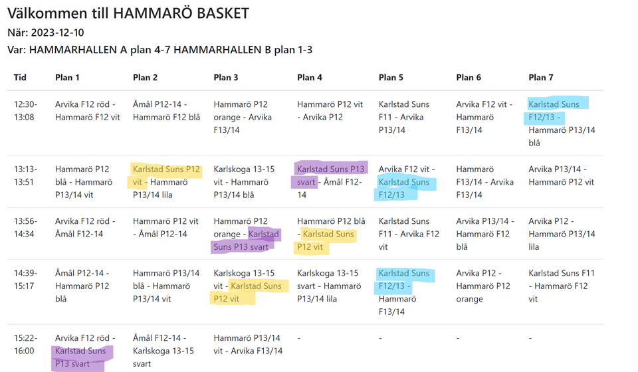Viewport: 638px width, 372px height.
Task: Click the date line "När: 2023-12-10"
Action: [x=46, y=33]
